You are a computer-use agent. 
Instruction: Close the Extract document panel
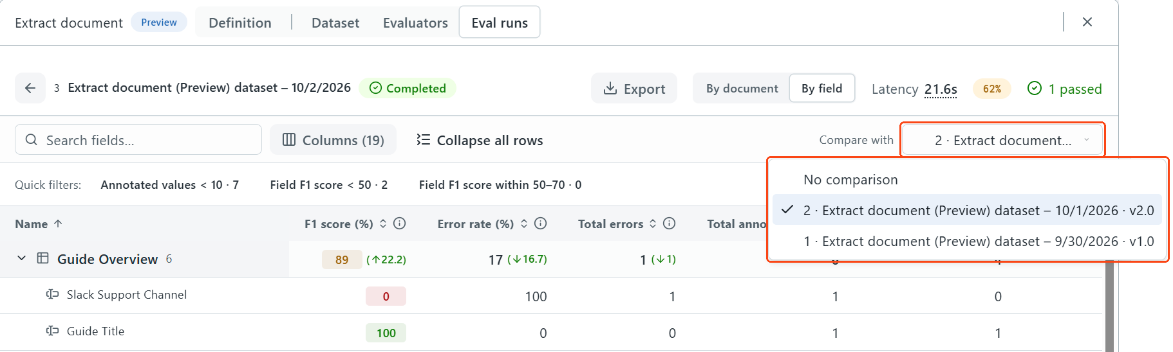click(1087, 22)
